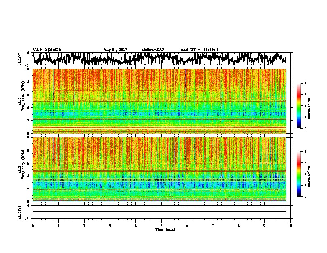This screenshot has height=253, width=327.
Task: Click the ch.1 frequency axis "4" tick
Action: (x=29, y=108)
